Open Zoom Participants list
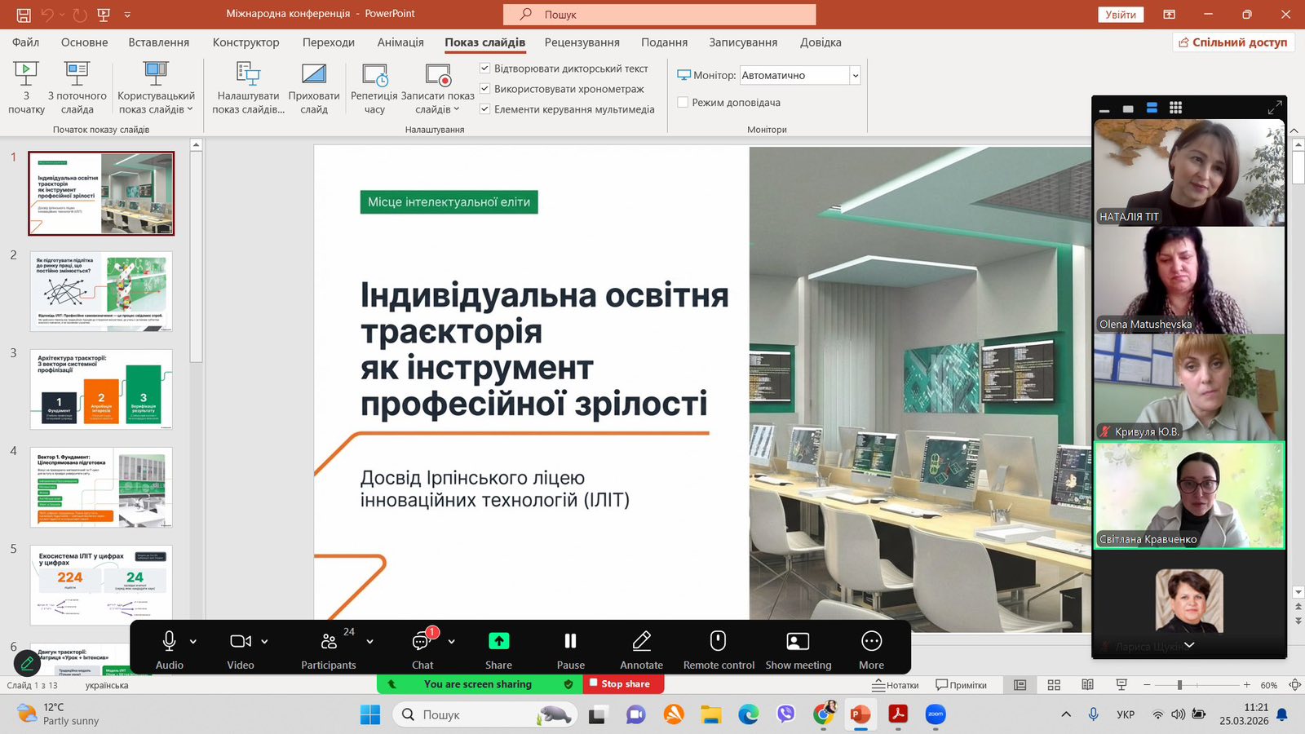This screenshot has width=1305, height=734. (329, 649)
